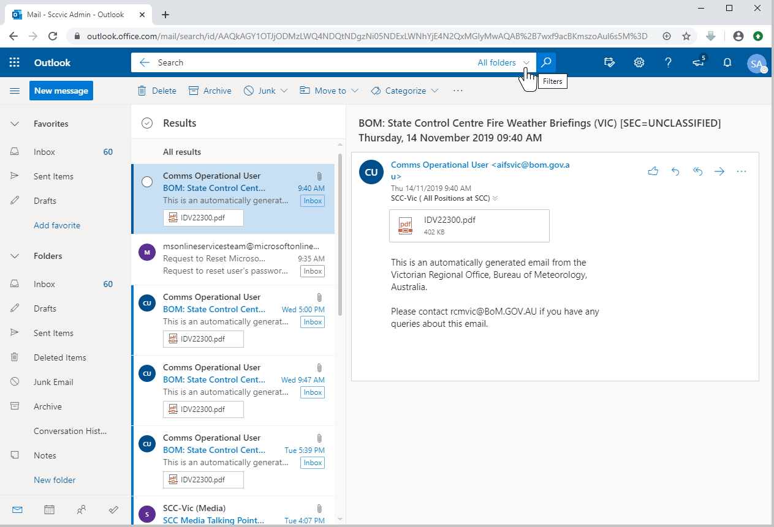Screen dimensions: 774x527
Task: Open the Deleted Items folder
Action: [59, 357]
